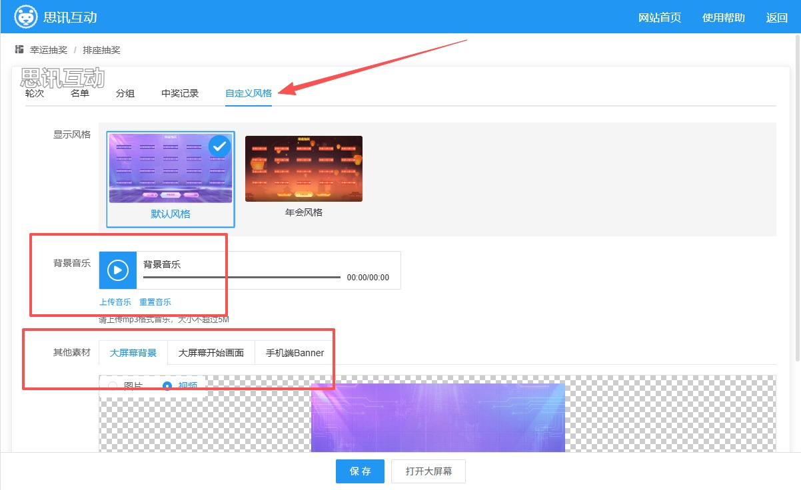The width and height of the screenshot is (801, 490).
Task: Switch to the 轮次 tab
Action: 35,93
